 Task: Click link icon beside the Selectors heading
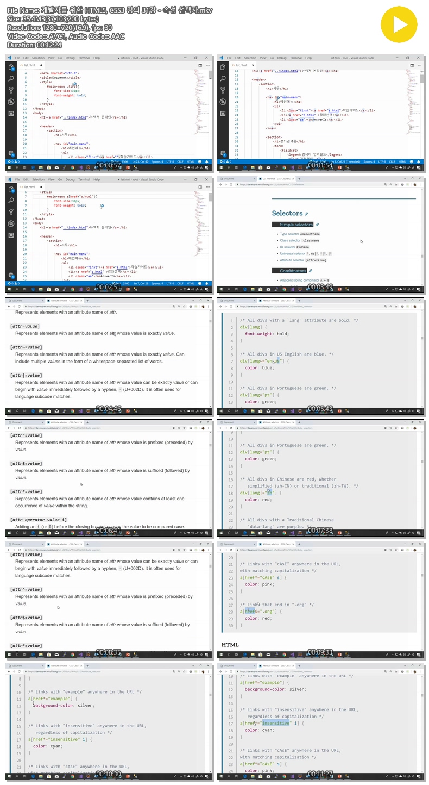coord(306,214)
